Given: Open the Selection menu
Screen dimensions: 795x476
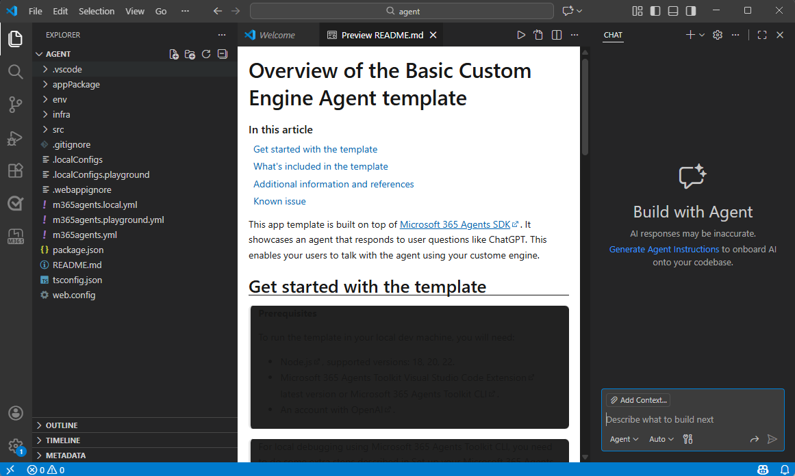Looking at the screenshot, I should coord(97,11).
